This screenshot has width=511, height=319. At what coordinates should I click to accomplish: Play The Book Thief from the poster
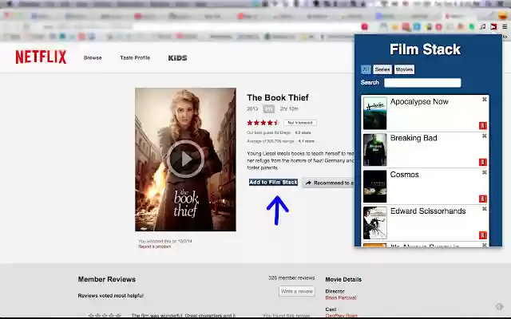pyautogui.click(x=185, y=159)
